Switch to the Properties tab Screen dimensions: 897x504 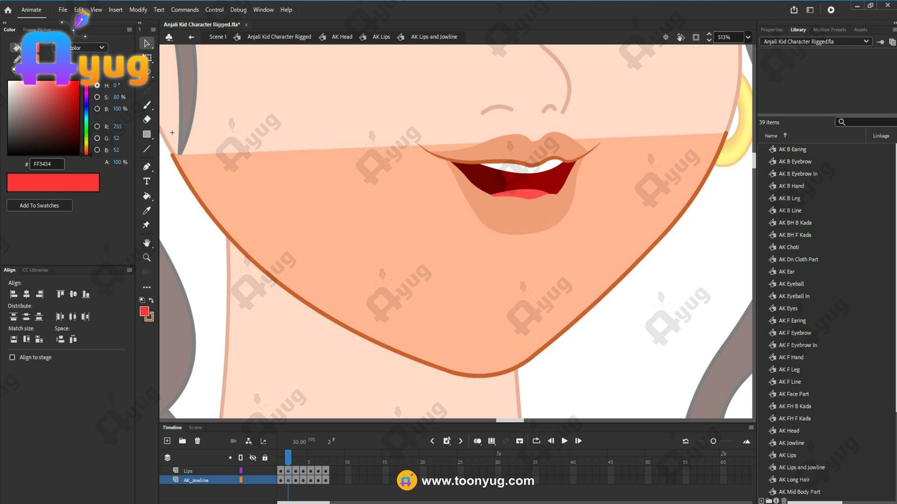(x=771, y=30)
